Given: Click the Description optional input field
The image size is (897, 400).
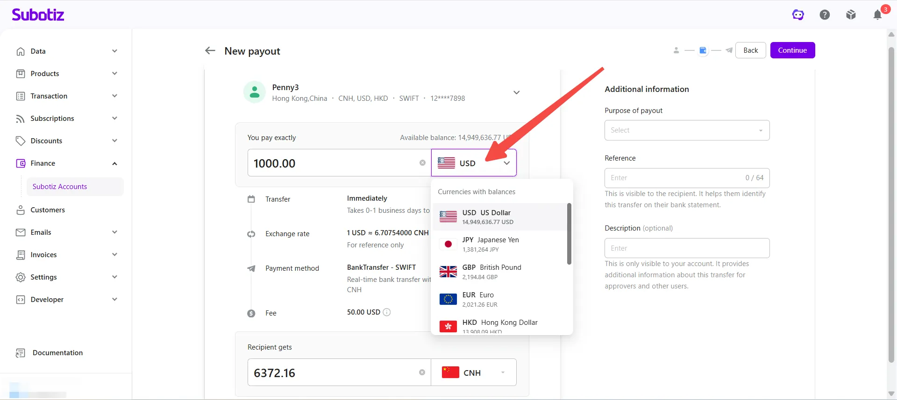Looking at the screenshot, I should (x=687, y=248).
